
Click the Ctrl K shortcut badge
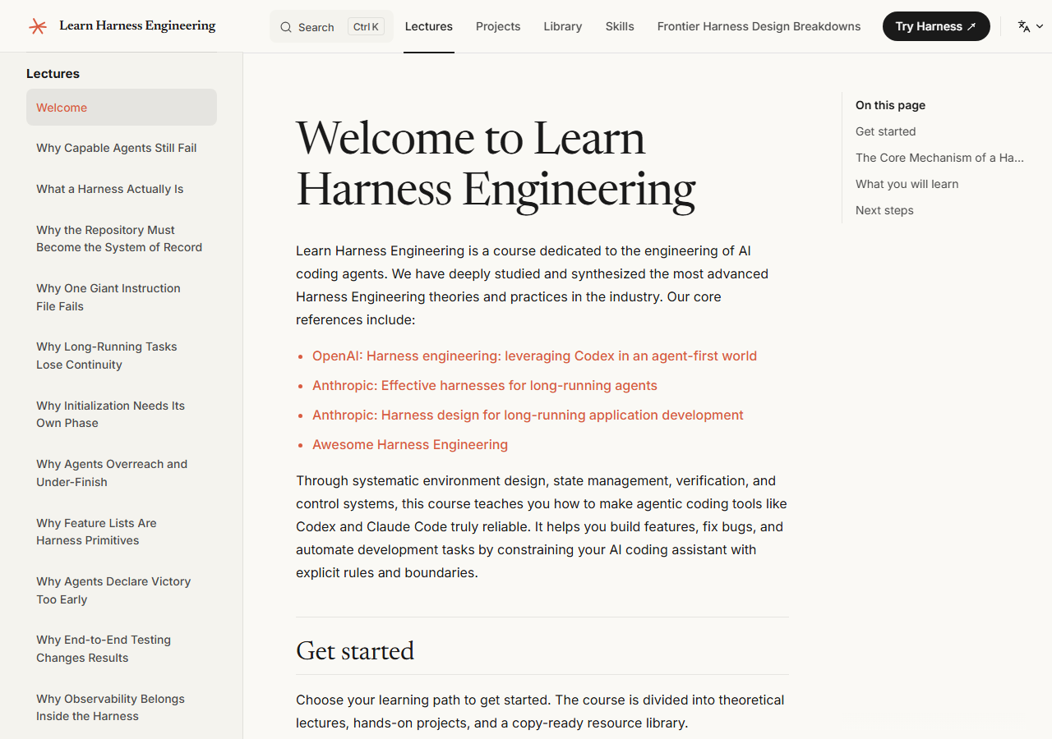(366, 27)
